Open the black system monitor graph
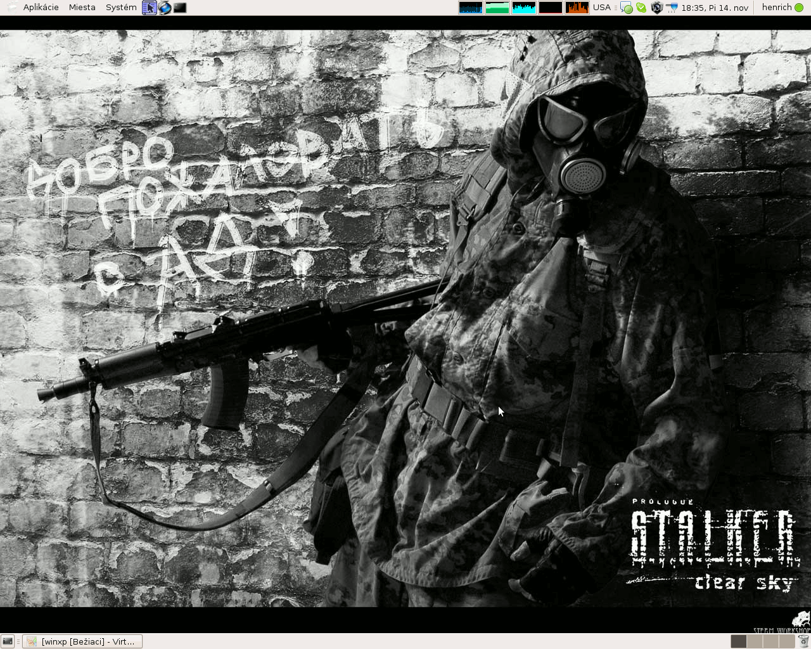811x649 pixels. pos(551,8)
